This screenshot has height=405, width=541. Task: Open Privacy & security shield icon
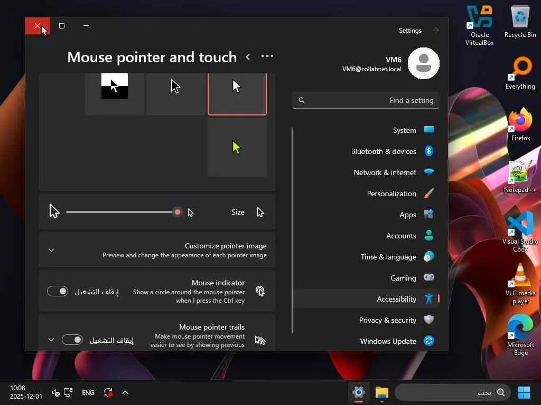click(429, 320)
